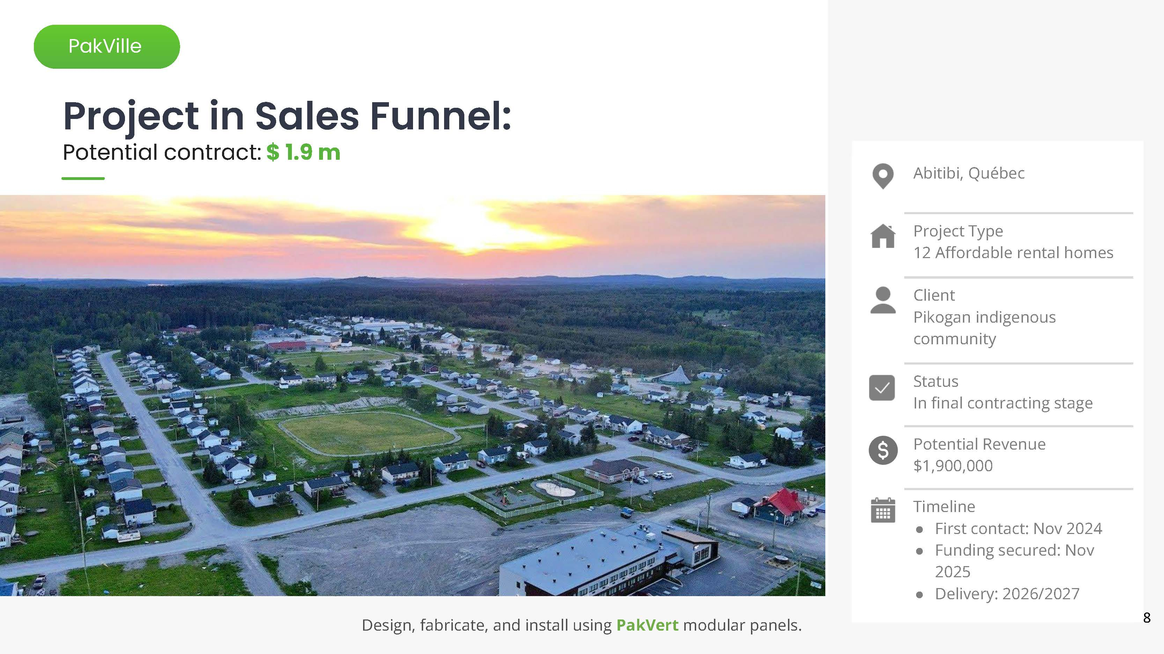This screenshot has height=654, width=1164.
Task: Click the dollar sign revenue icon
Action: pos(883,450)
